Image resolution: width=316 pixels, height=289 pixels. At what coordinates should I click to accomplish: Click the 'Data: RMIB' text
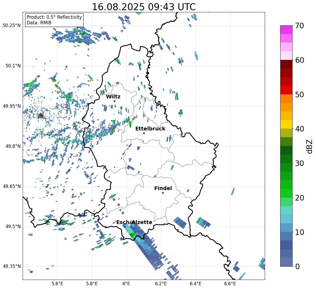point(39,23)
